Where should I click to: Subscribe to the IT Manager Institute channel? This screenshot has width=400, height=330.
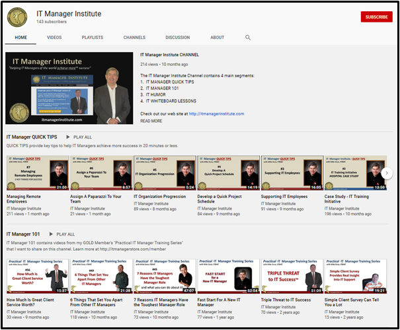[x=377, y=16]
